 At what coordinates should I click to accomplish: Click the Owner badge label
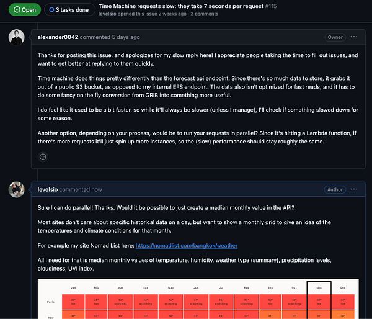coord(335,37)
